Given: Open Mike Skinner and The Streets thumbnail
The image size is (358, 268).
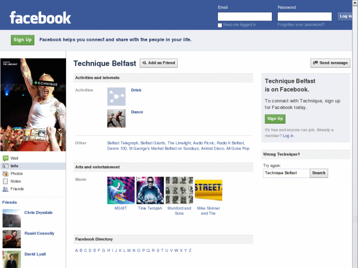Looking at the screenshot, I should (x=208, y=190).
